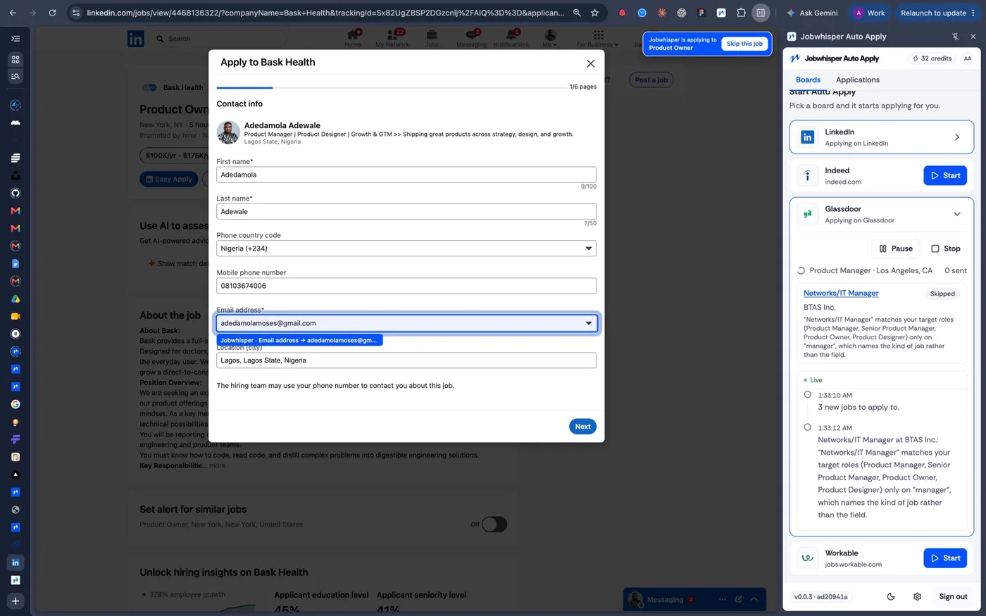Open GitHub tab in the vertical tab strip
The width and height of the screenshot is (986, 616).
15,193
